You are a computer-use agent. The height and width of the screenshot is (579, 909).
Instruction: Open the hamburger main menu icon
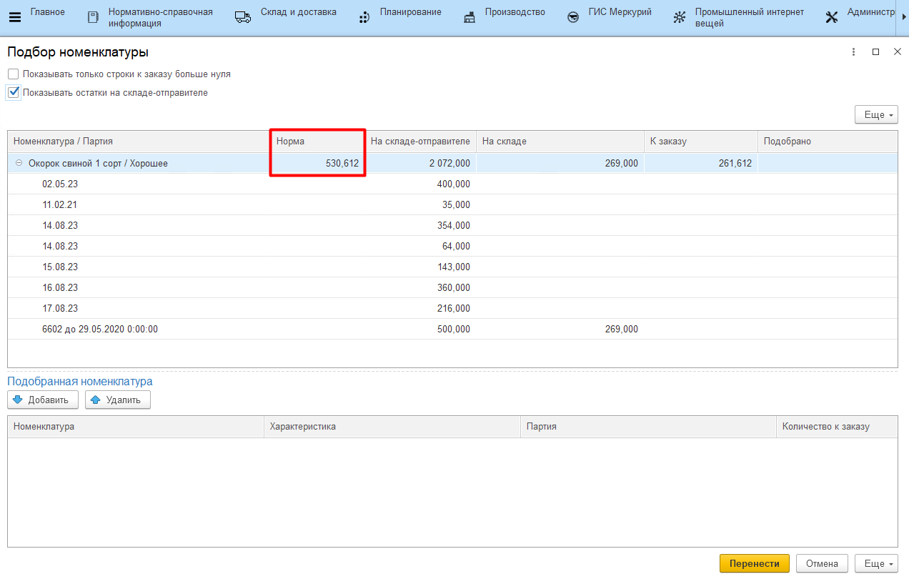pyautogui.click(x=14, y=17)
